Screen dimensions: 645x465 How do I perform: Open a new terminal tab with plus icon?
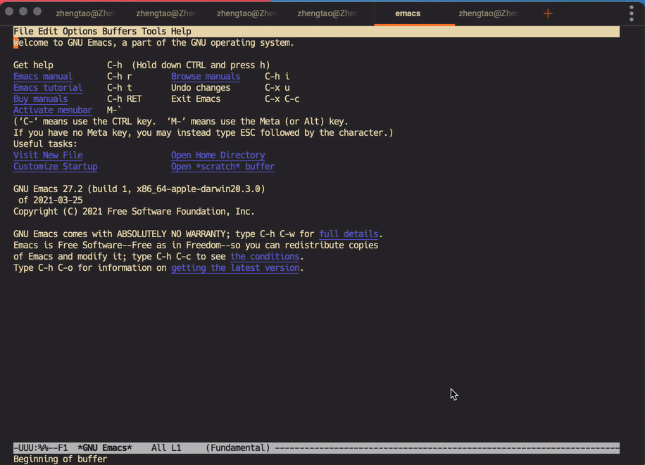pyautogui.click(x=548, y=13)
